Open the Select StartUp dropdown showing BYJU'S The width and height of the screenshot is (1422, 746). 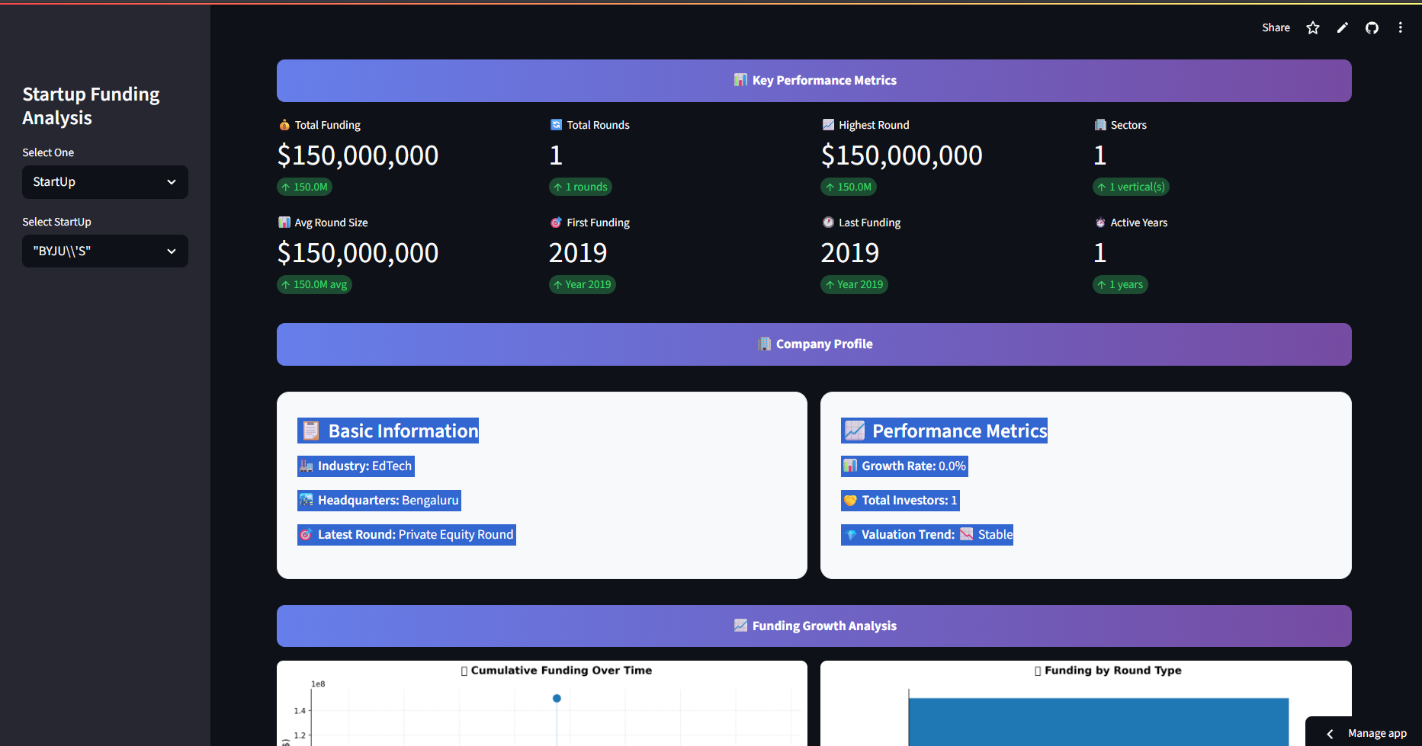(105, 251)
